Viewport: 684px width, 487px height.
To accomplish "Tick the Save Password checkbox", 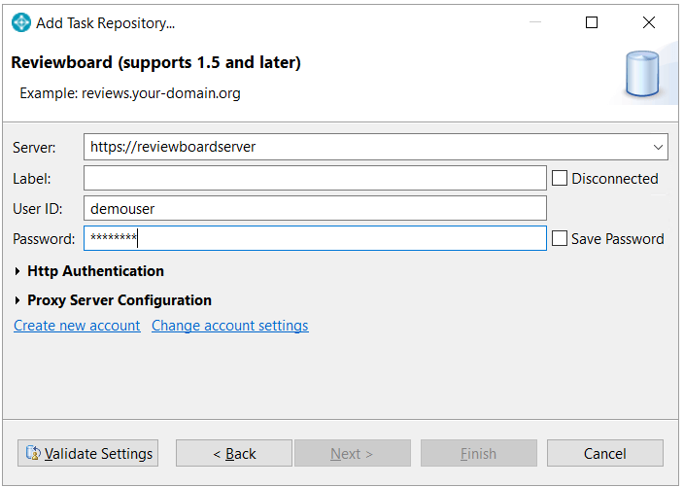I will click(x=560, y=239).
